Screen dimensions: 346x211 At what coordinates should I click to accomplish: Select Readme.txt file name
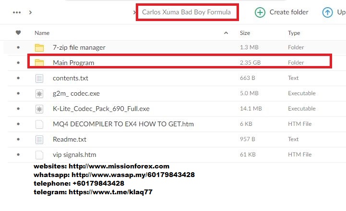[70, 139]
